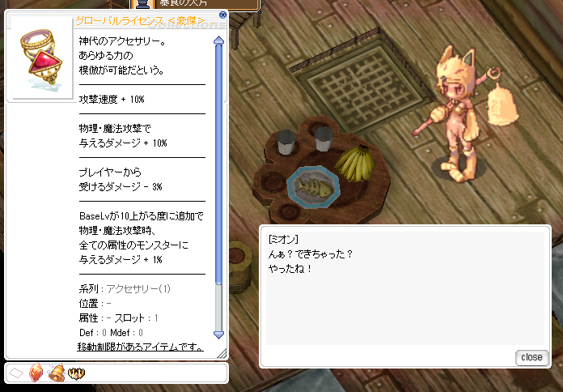The image size is (563, 392).
Task: Click the banana bunch on the table
Action: [x=355, y=164]
